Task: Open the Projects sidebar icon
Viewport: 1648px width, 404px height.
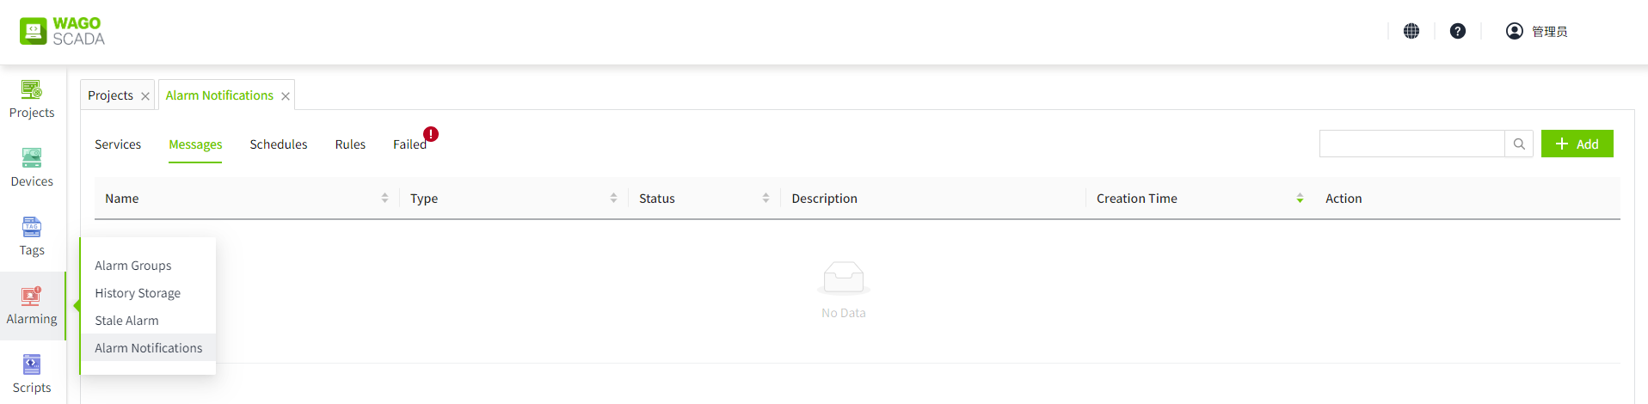Action: [32, 99]
